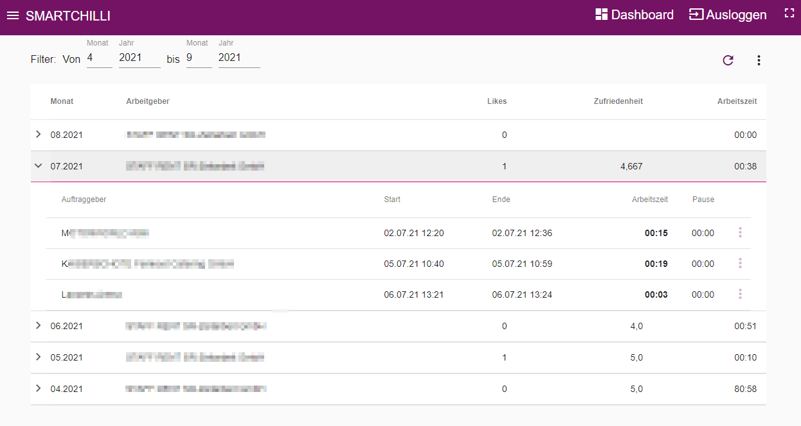Click the Arbeitgeber column header
The image size is (801, 426).
click(148, 101)
